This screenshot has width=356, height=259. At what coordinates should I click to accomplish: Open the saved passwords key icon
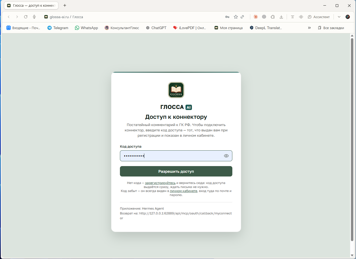click(x=227, y=17)
